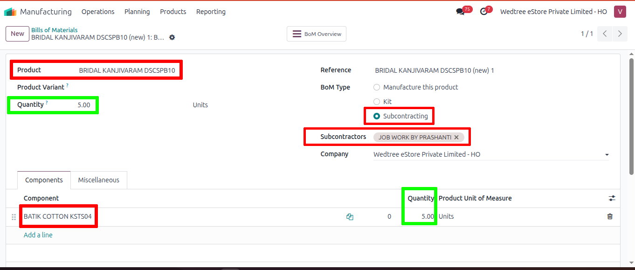Viewport: 635px width, 270px height.
Task: Click the Units cell in component row
Action: (x=446, y=216)
